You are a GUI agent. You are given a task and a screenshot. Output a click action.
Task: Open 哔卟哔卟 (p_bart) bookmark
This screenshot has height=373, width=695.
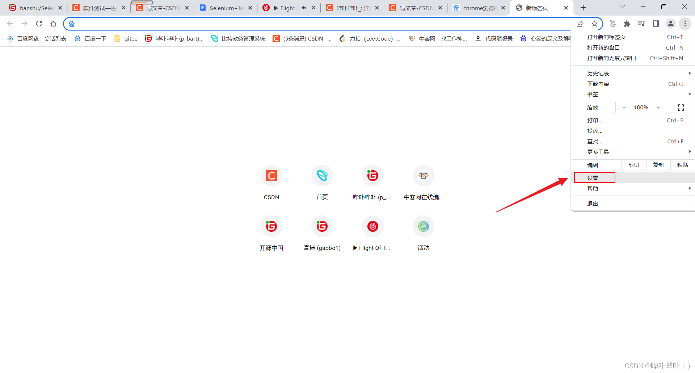pos(174,38)
